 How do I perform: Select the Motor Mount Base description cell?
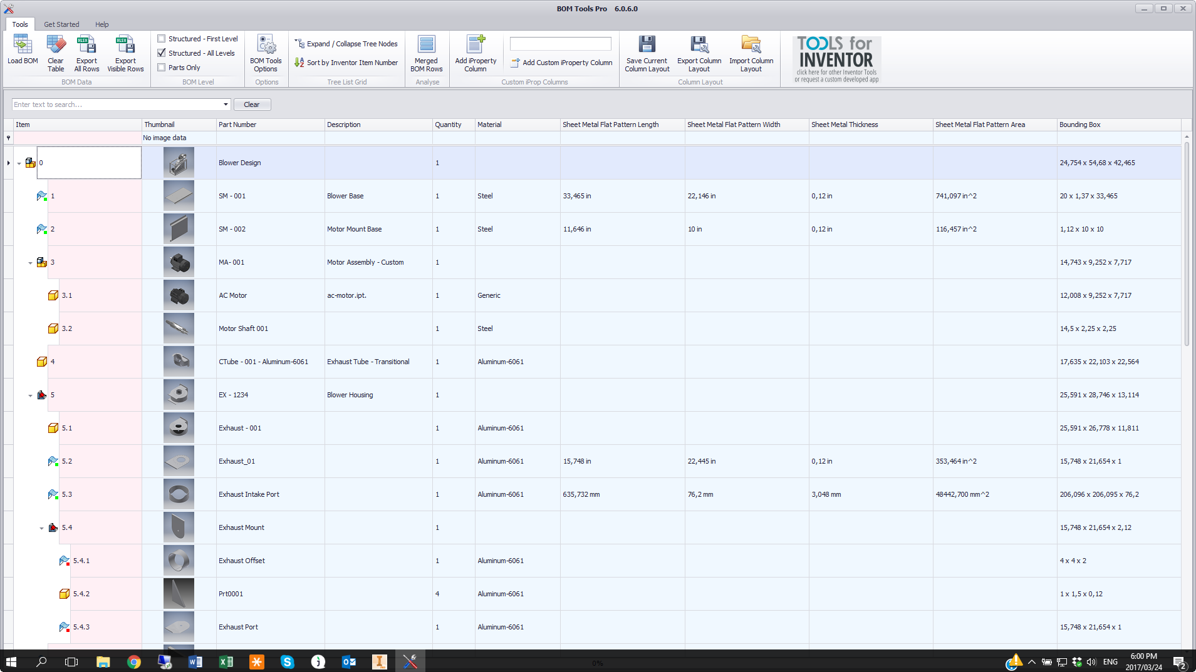(378, 229)
